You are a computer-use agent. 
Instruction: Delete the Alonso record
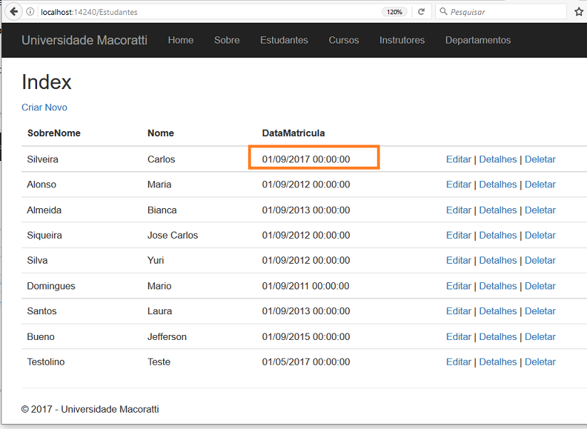click(x=540, y=185)
